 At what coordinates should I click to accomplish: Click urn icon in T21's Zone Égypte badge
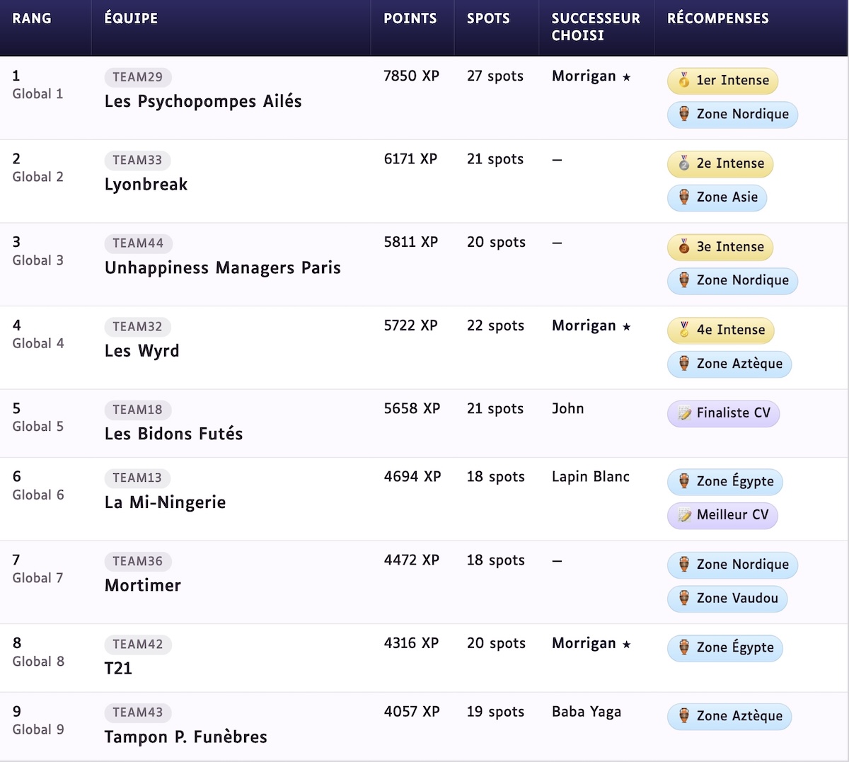coord(684,647)
